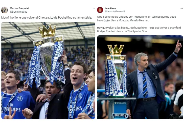This screenshot has width=184, height=123.
Task: Open LeanBarra's profile avatar
Action: pos(100,10)
